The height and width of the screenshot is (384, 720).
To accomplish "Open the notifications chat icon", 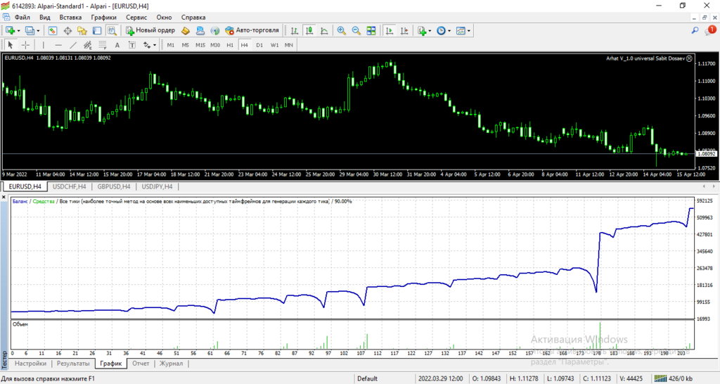I will click(x=710, y=30).
